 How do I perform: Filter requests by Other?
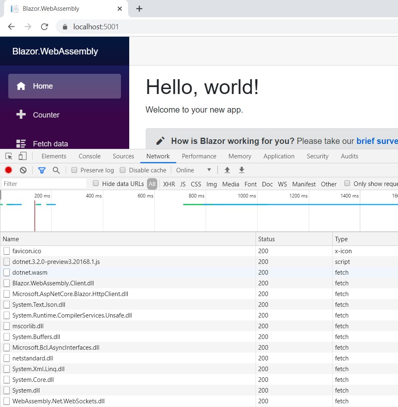coord(329,184)
